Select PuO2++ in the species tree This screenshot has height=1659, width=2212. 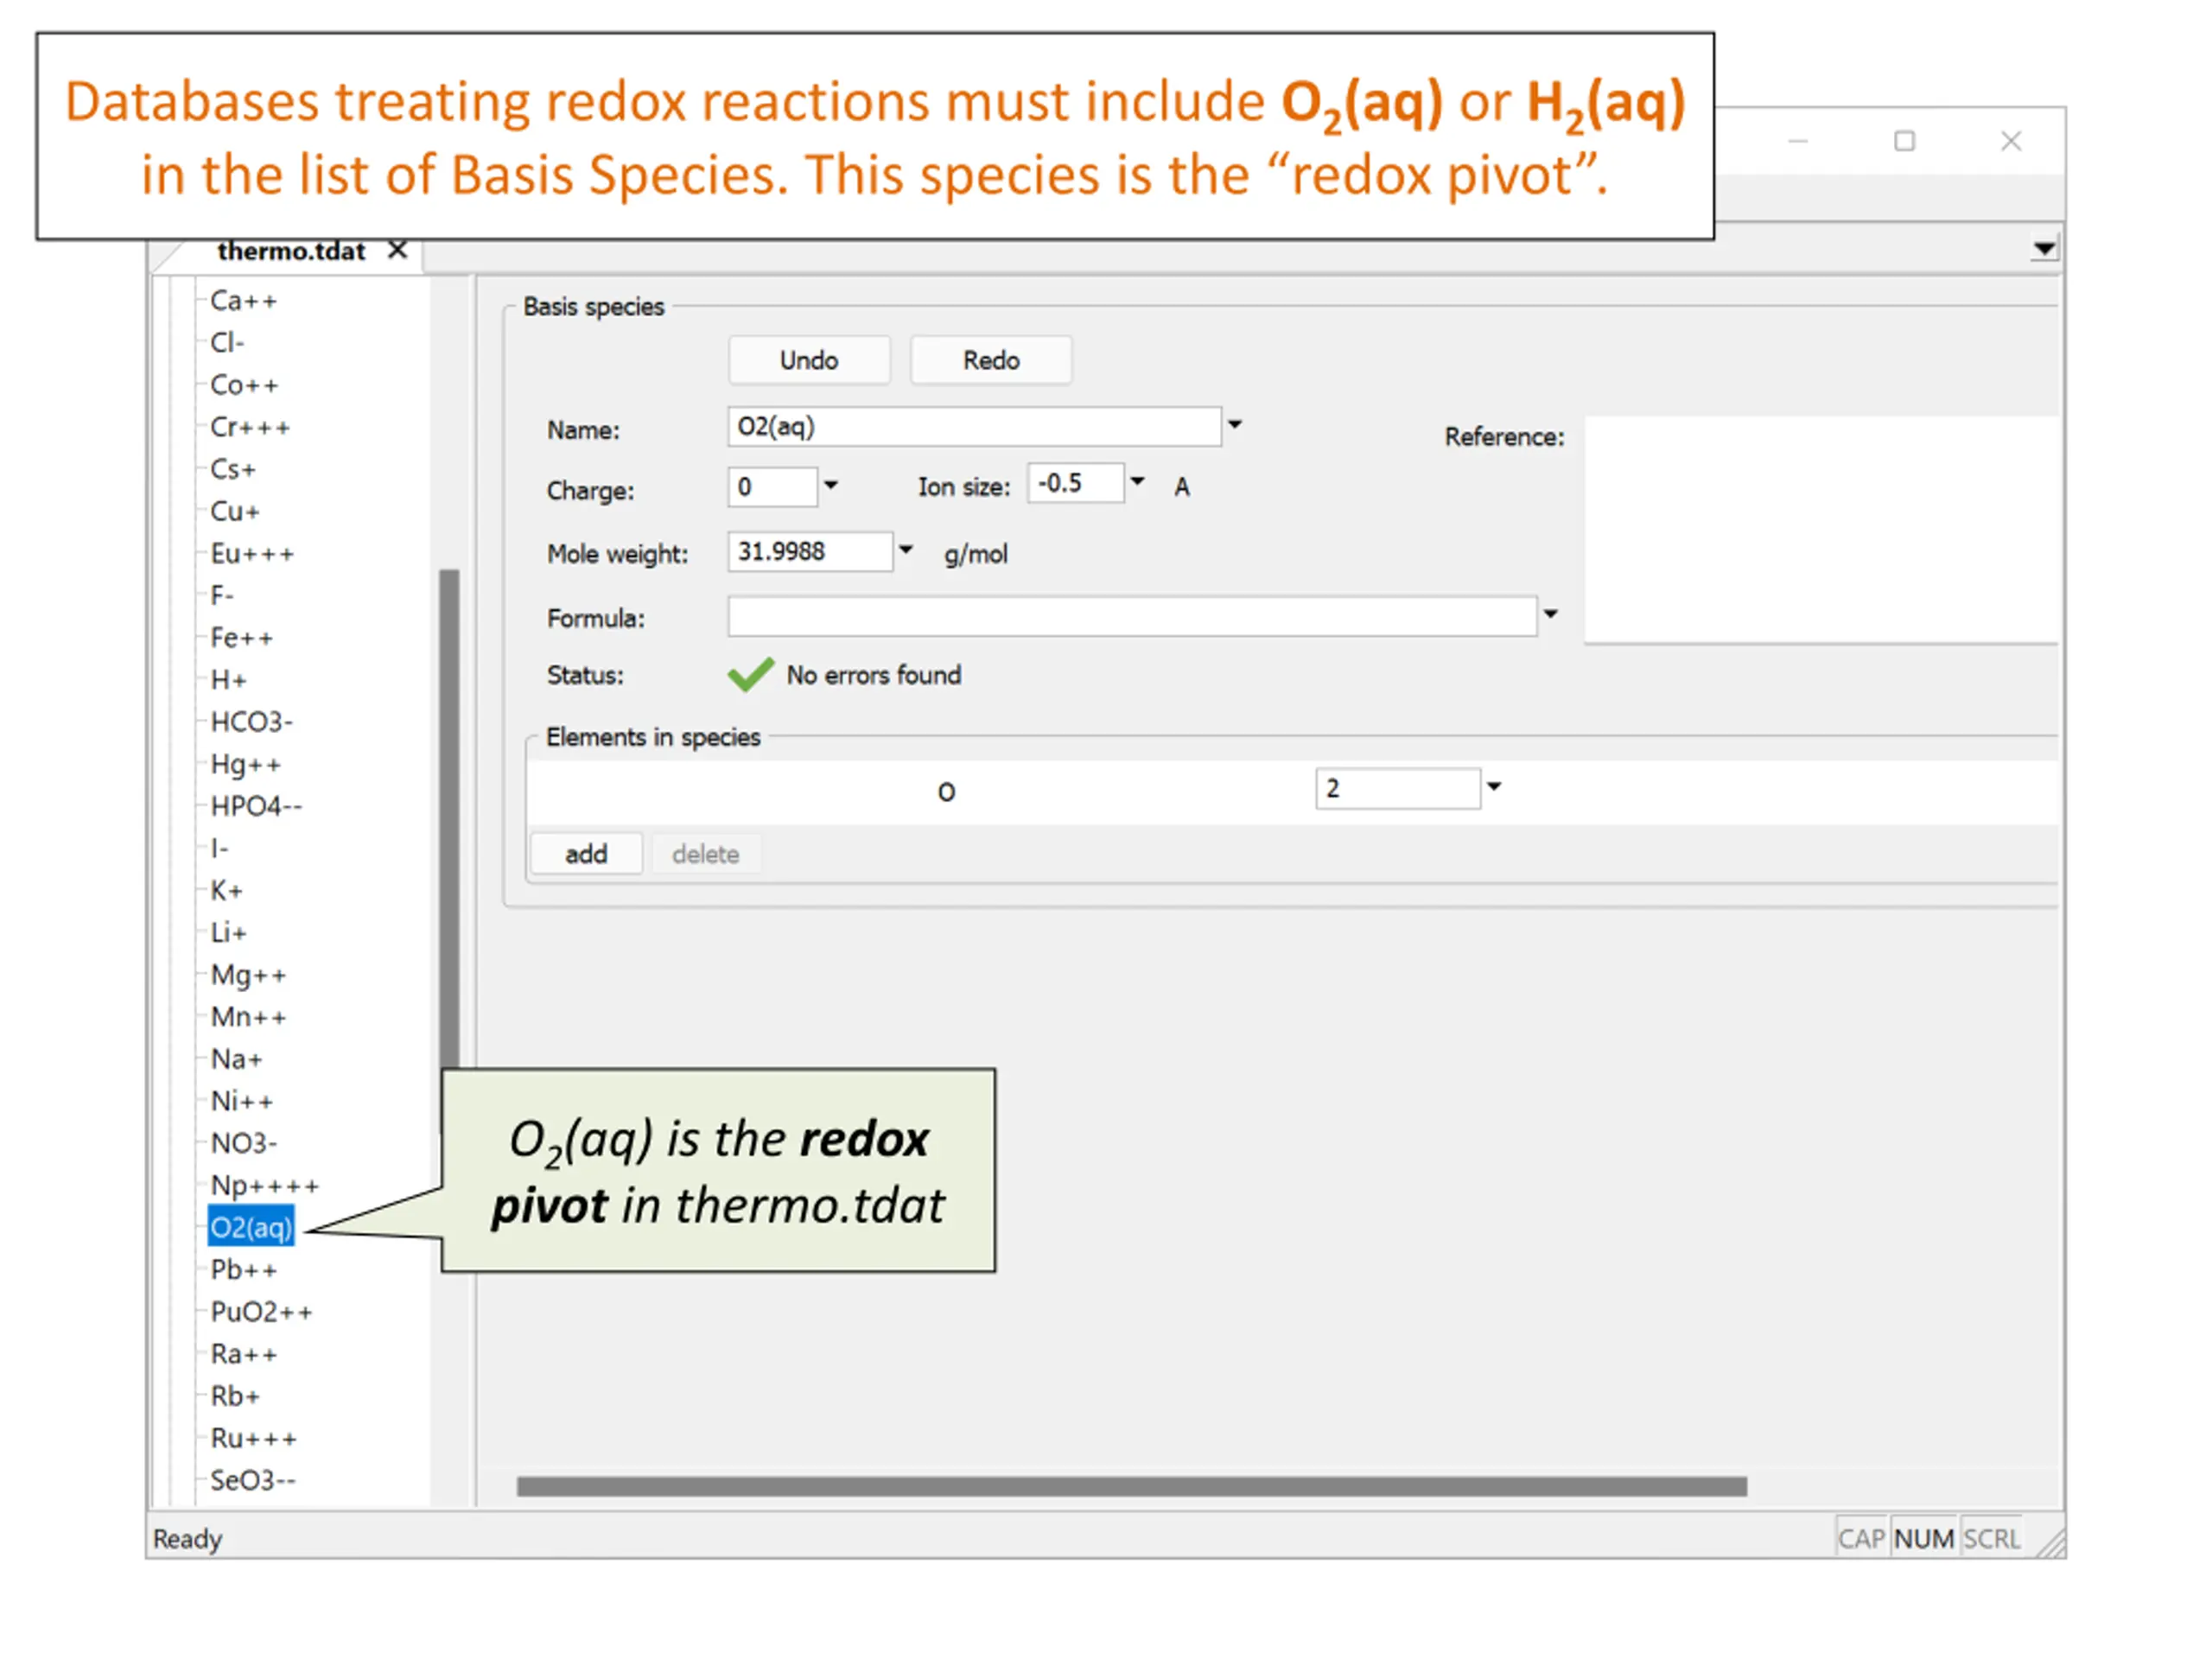261,1312
